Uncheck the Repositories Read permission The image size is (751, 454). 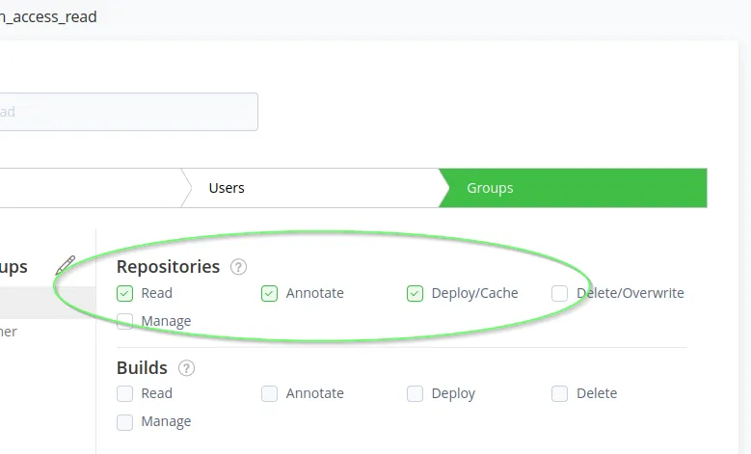point(124,293)
